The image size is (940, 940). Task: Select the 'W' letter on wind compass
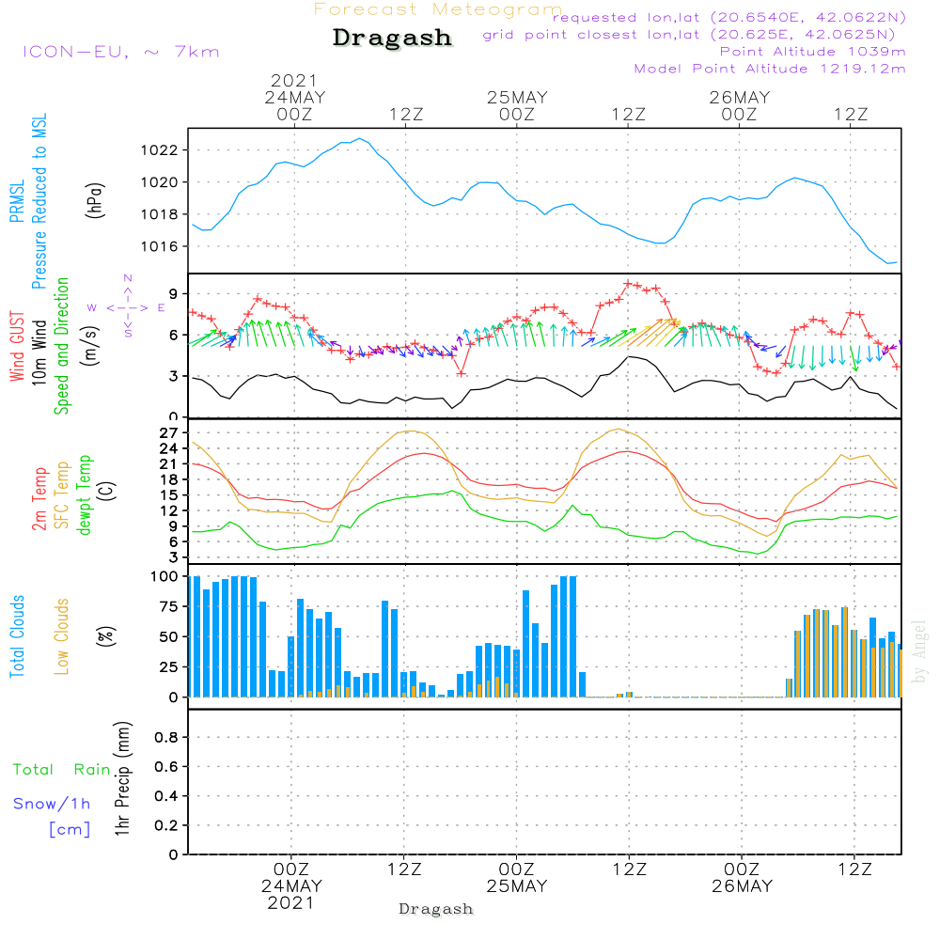[92, 308]
